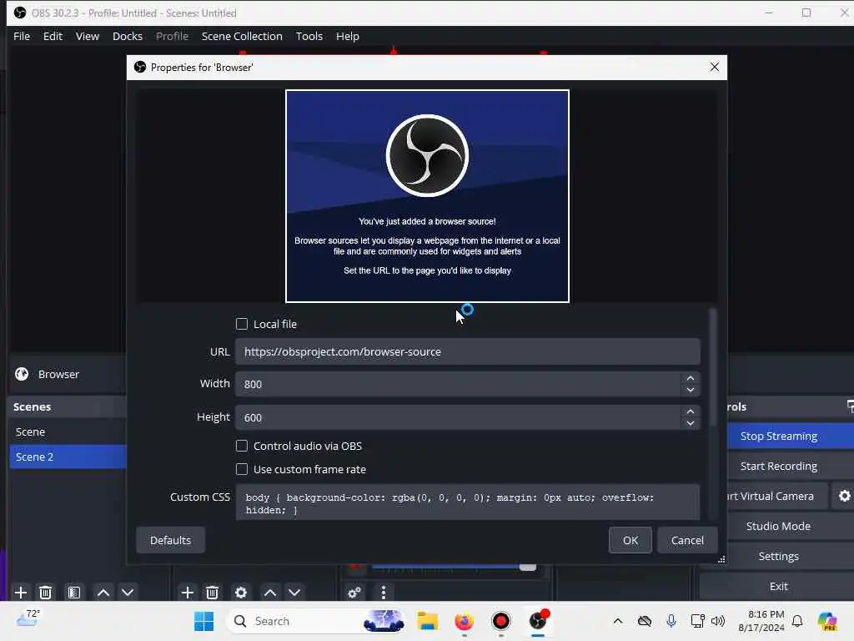Click the audio mixer volume slider handle
Screen dimensions: 854x641
[x=527, y=568]
